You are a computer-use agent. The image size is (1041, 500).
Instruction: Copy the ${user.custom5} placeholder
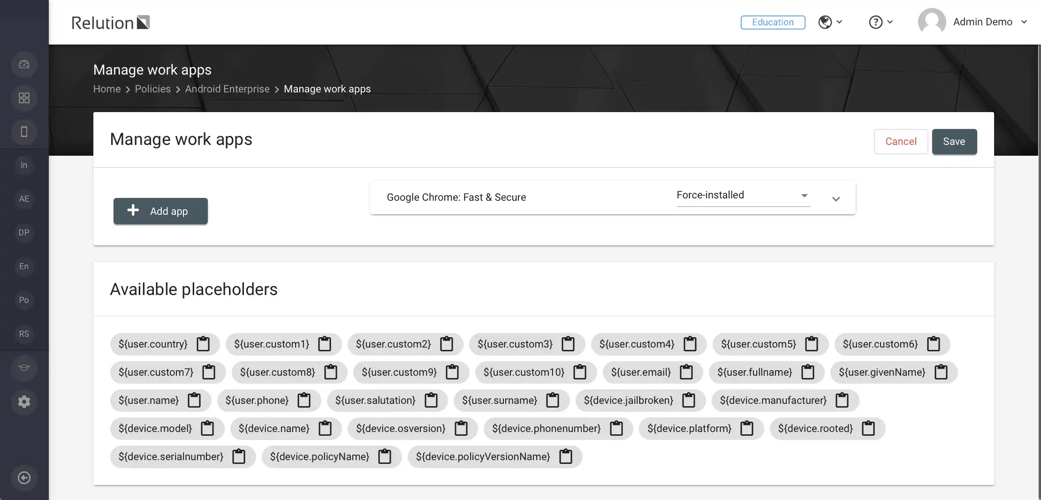(x=812, y=344)
